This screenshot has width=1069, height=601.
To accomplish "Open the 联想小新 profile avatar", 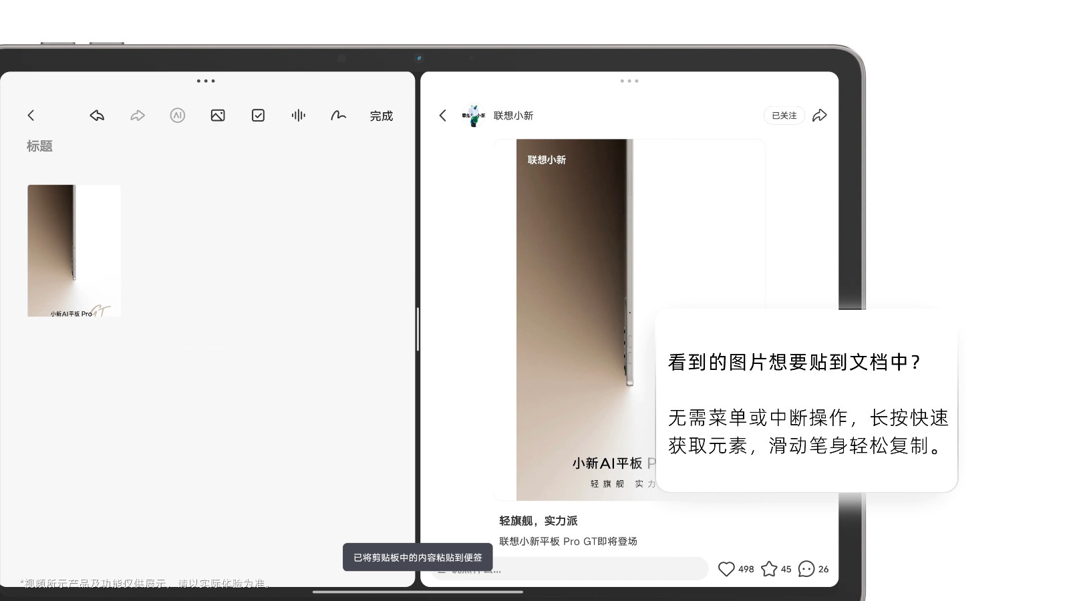I will pos(474,116).
